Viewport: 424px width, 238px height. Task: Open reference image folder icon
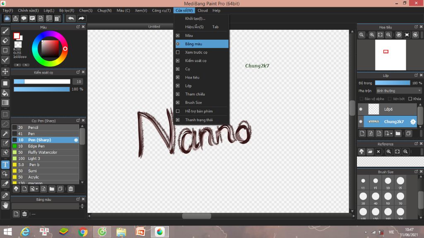point(370,152)
